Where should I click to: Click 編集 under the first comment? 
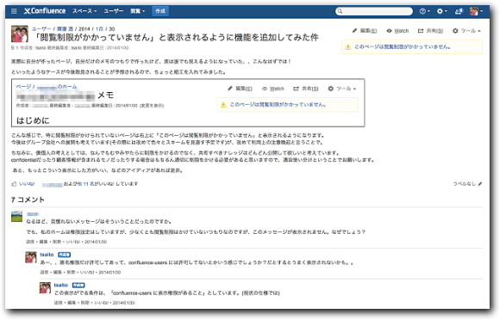click(x=43, y=242)
